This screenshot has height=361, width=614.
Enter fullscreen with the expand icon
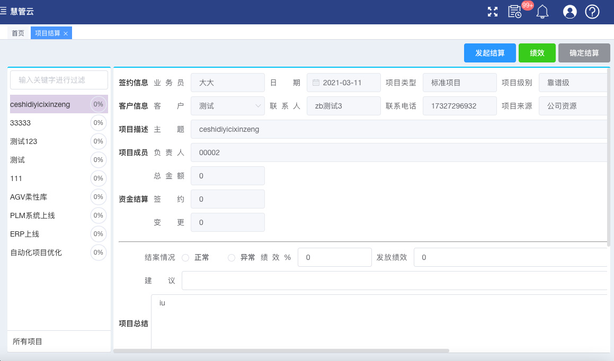coord(493,12)
